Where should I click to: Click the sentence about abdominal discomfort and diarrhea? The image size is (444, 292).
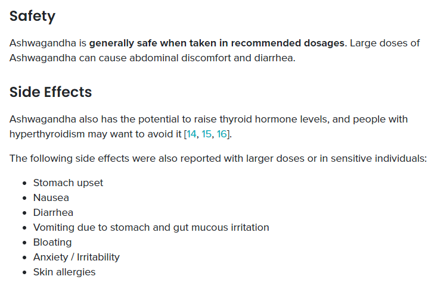[215, 51]
